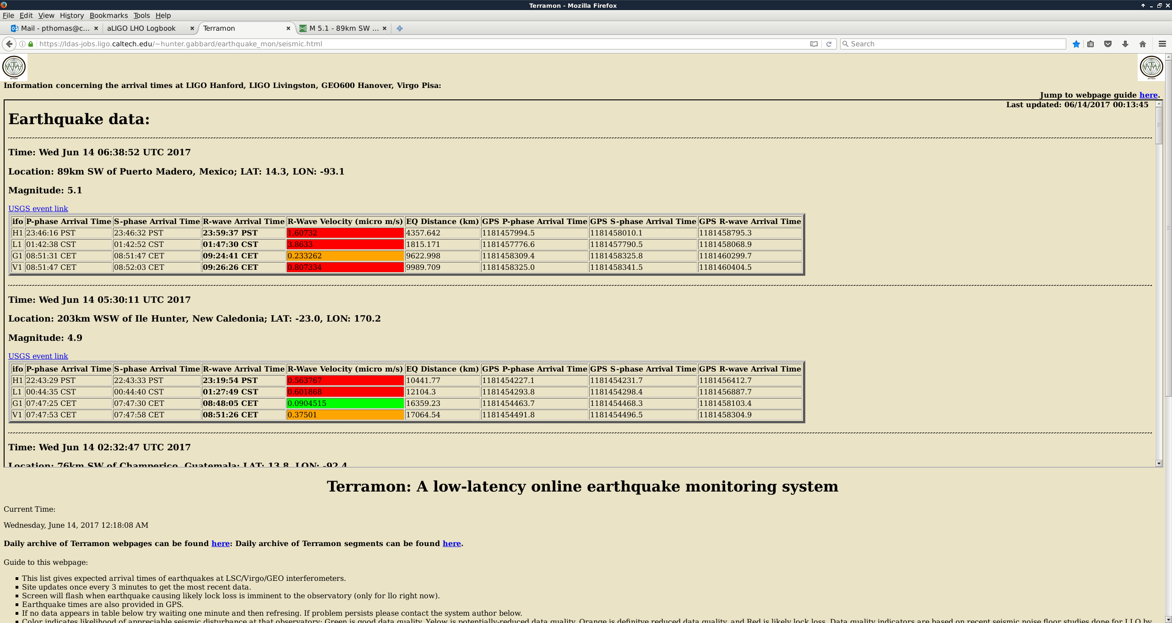
Task: Click earthquake frame scroll down arrow
Action: point(1159,463)
